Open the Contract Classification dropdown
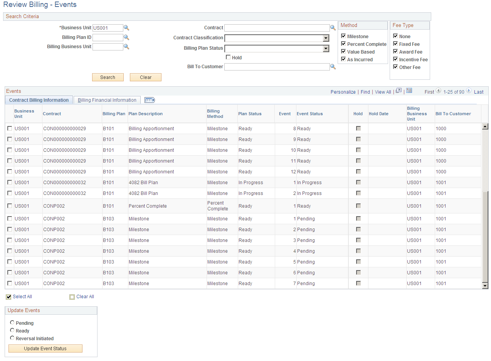The width and height of the screenshot is (491, 361). pyautogui.click(x=326, y=38)
